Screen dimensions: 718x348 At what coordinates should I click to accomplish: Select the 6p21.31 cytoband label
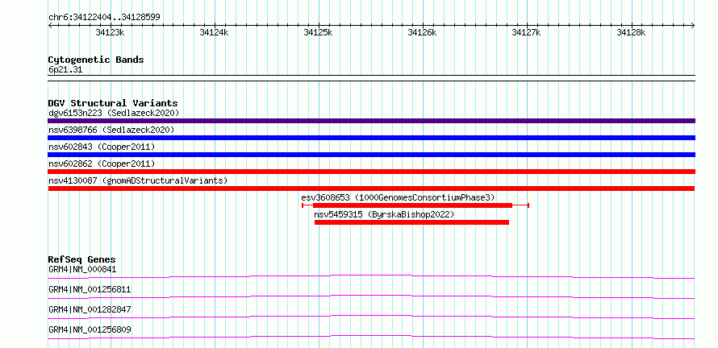click(65, 70)
